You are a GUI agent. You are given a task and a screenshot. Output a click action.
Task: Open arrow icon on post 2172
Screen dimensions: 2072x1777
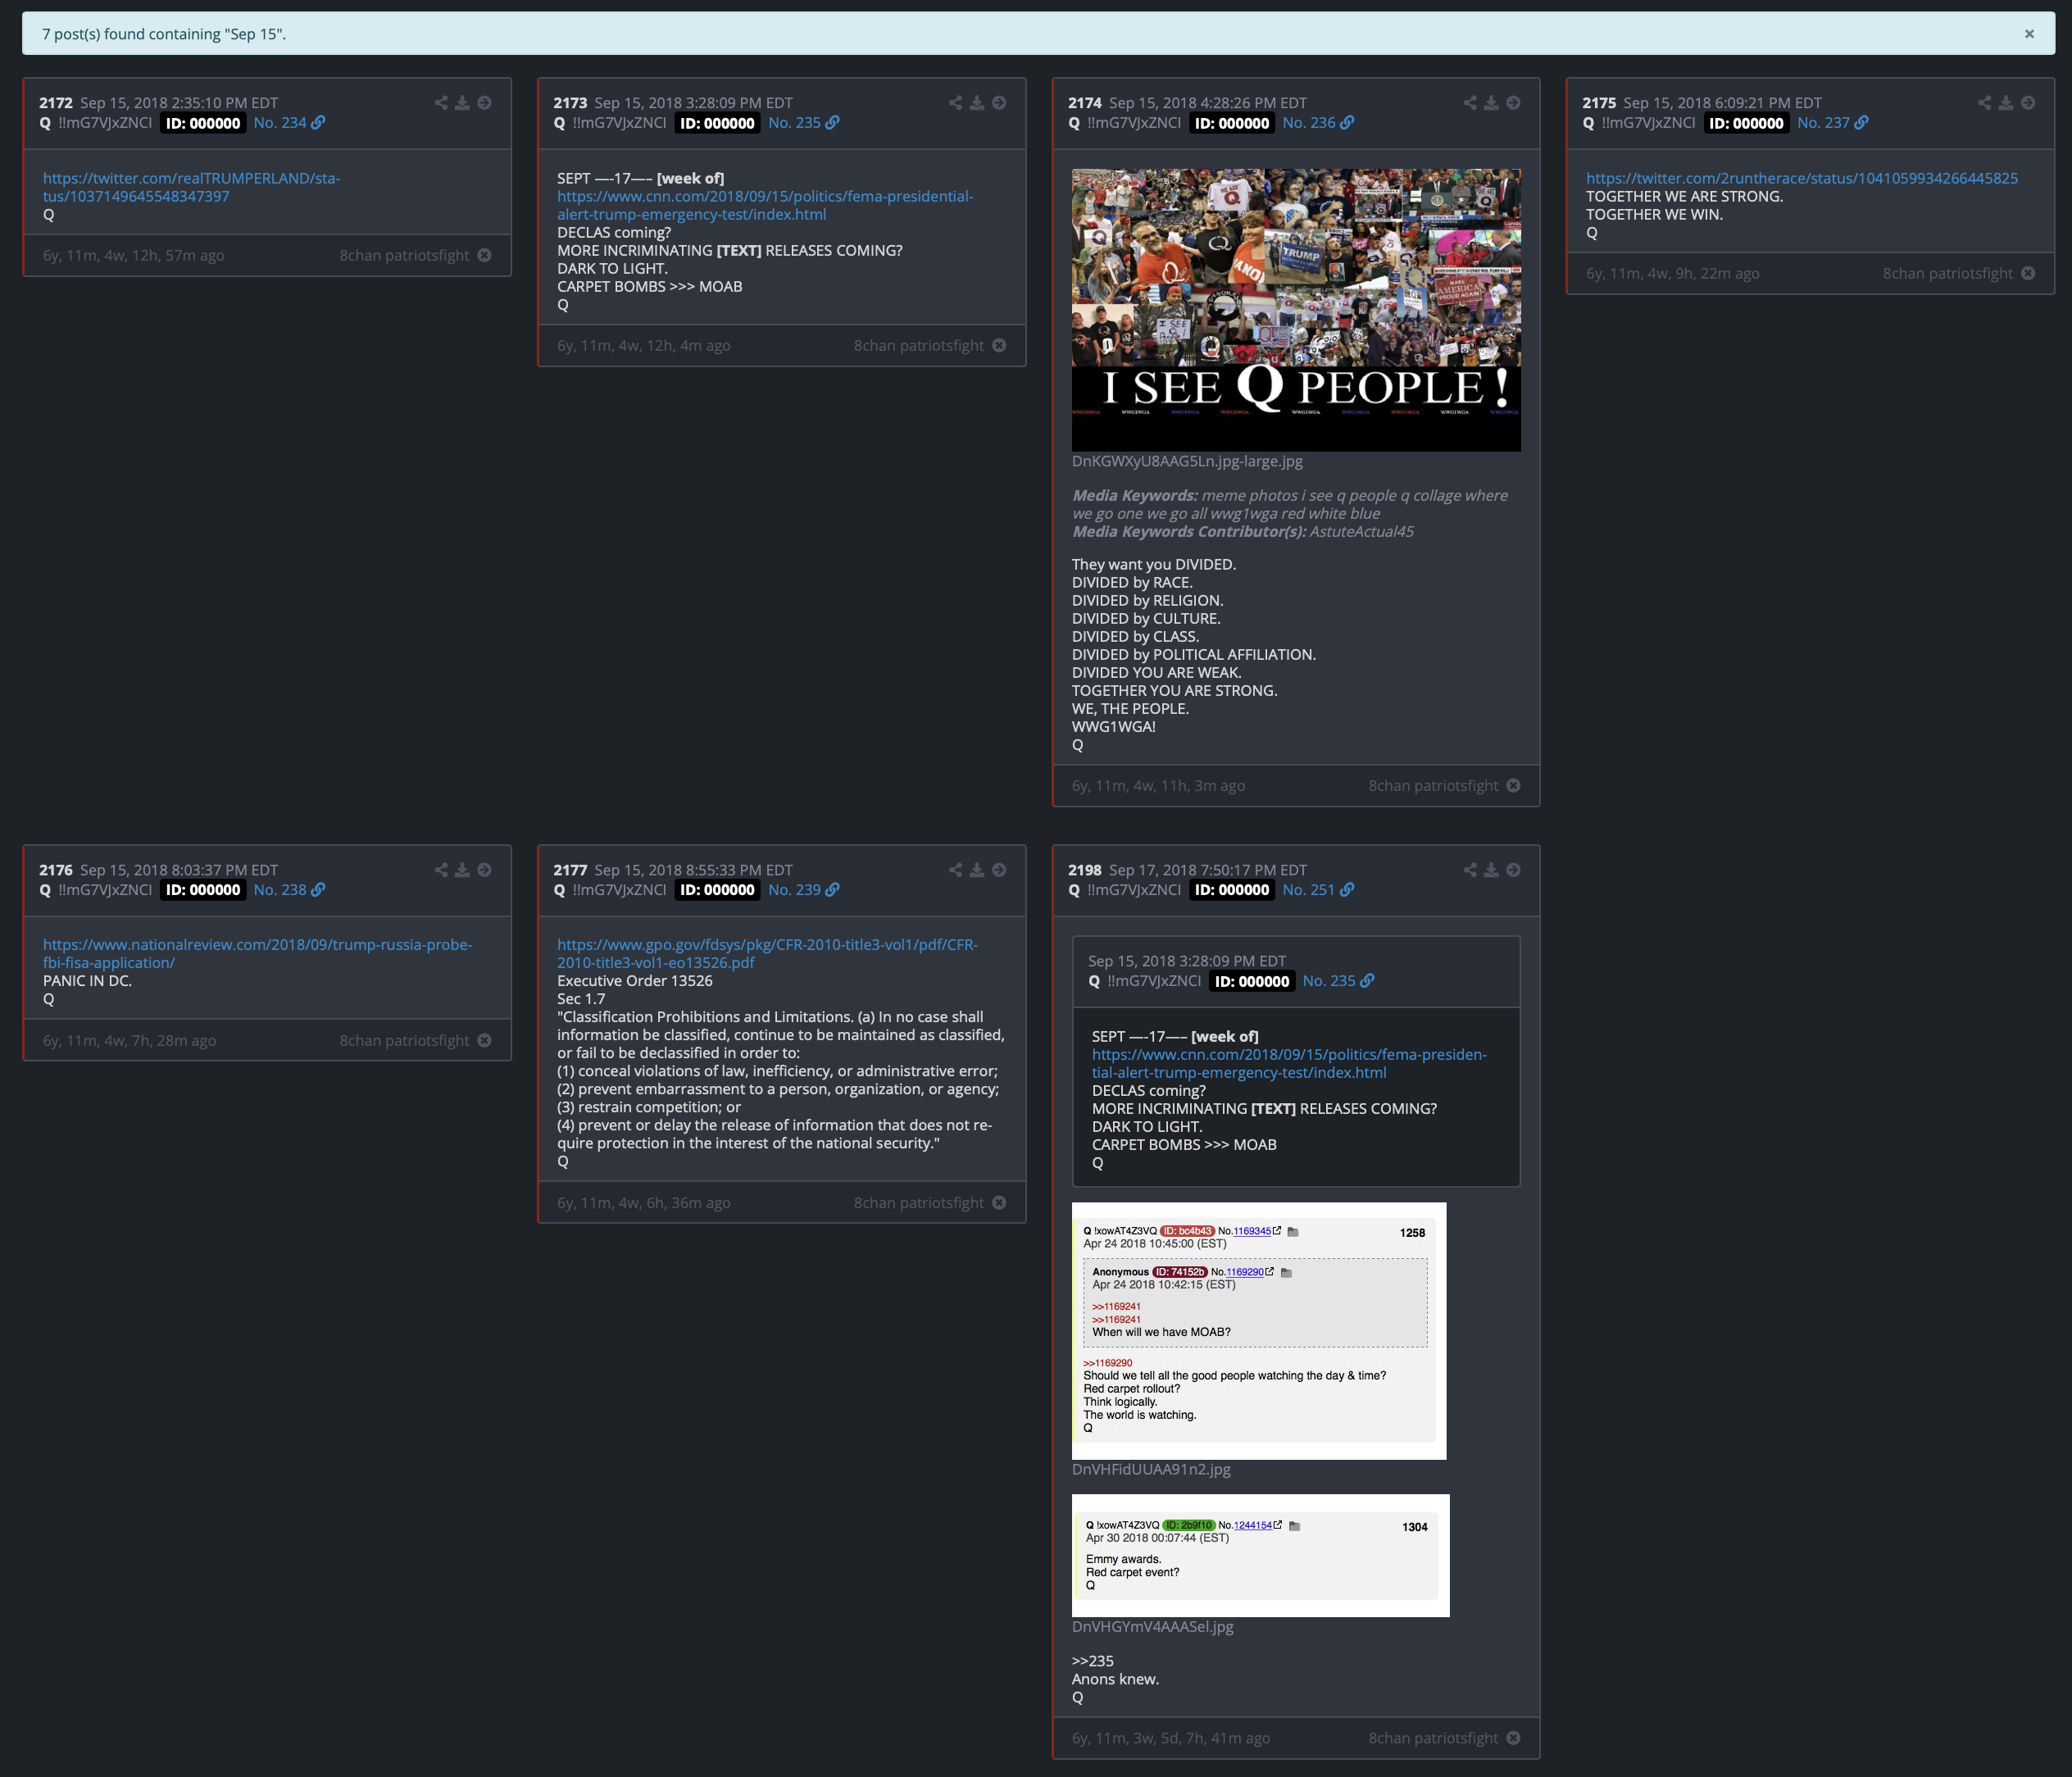point(484,103)
